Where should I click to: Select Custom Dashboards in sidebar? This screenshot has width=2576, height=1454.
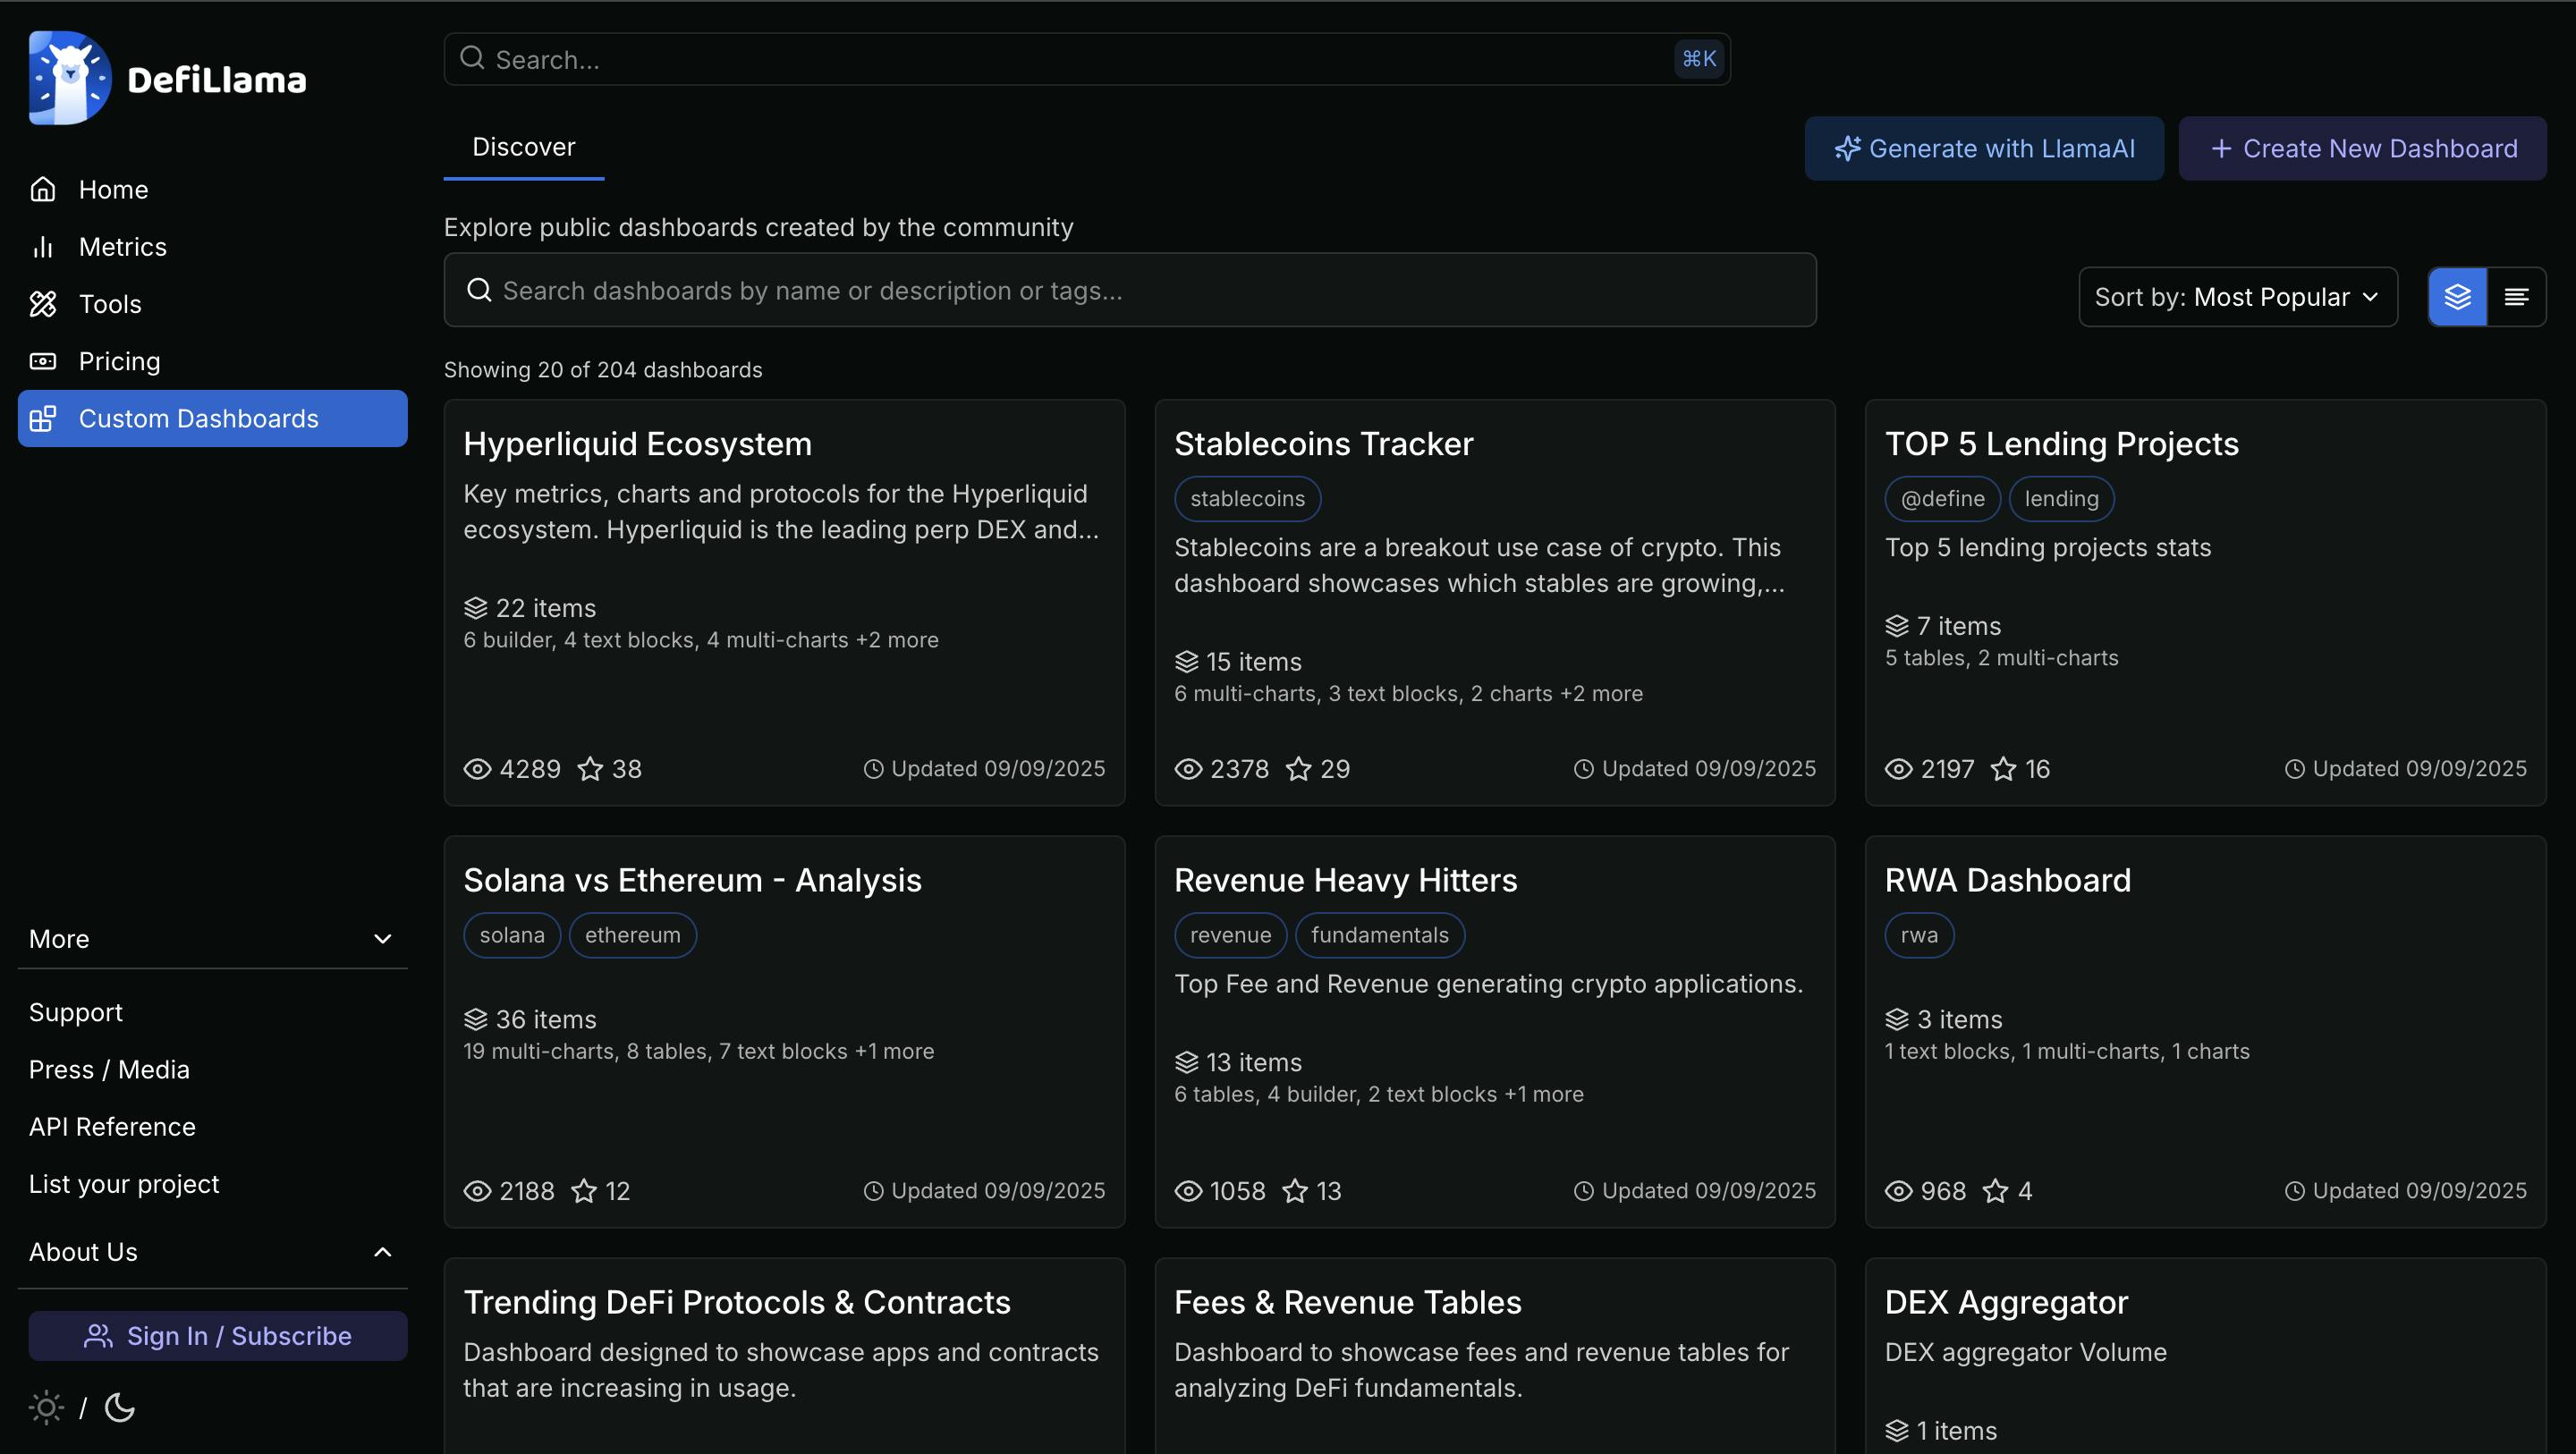[x=212, y=418]
